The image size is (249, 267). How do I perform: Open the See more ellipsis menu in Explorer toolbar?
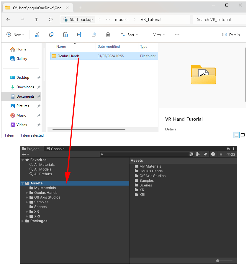tap(177, 35)
